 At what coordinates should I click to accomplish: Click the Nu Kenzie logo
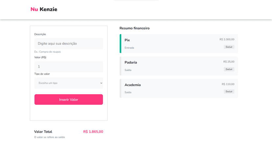(x=44, y=9)
